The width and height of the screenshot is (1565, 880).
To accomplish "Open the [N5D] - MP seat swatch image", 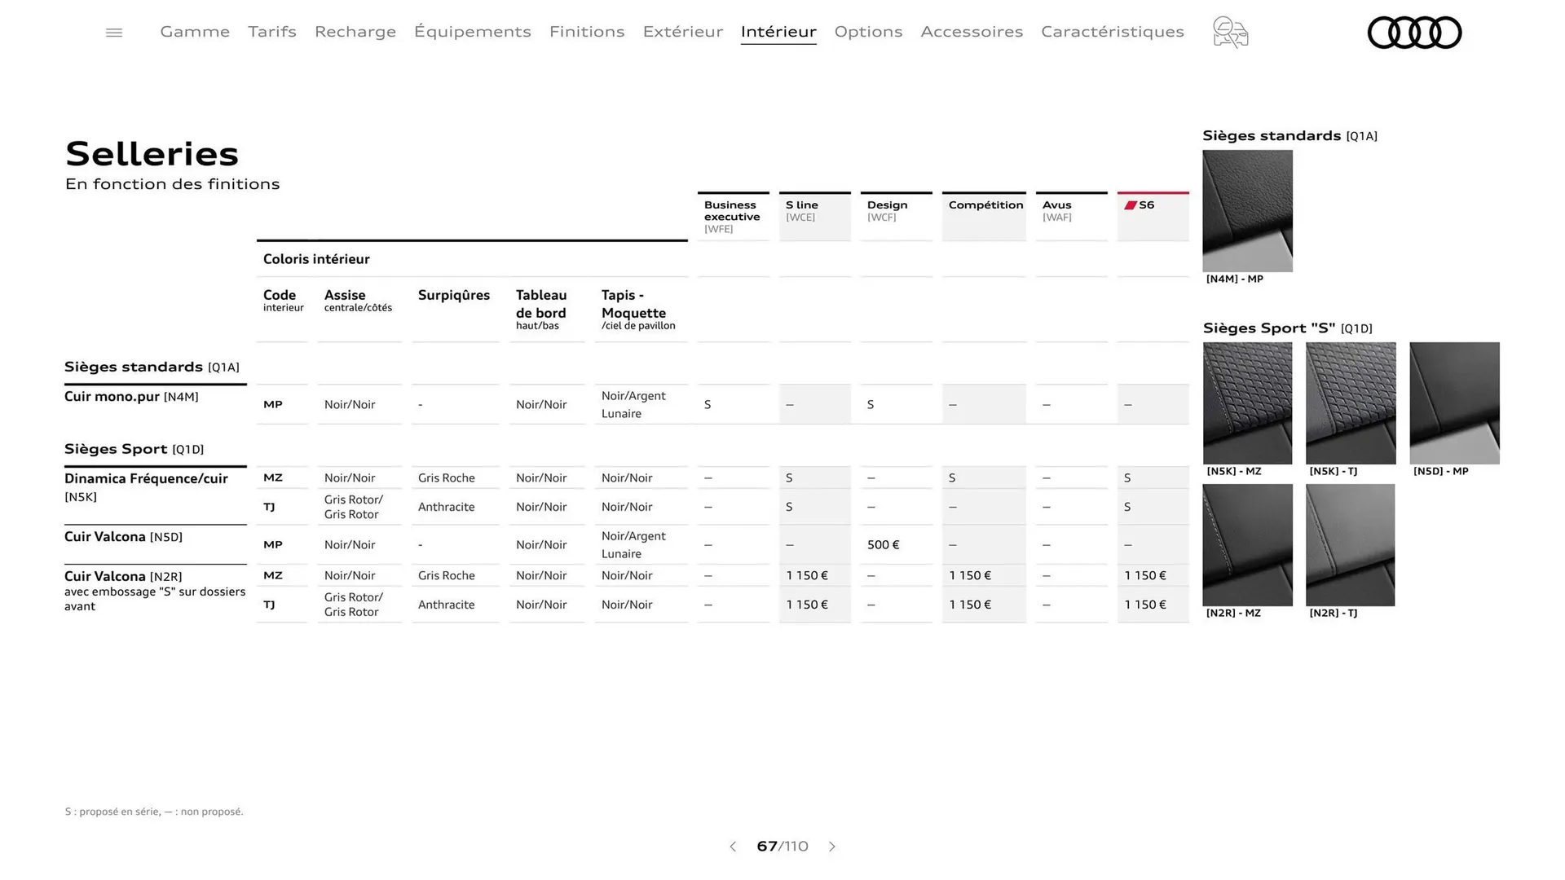I will pos(1454,403).
